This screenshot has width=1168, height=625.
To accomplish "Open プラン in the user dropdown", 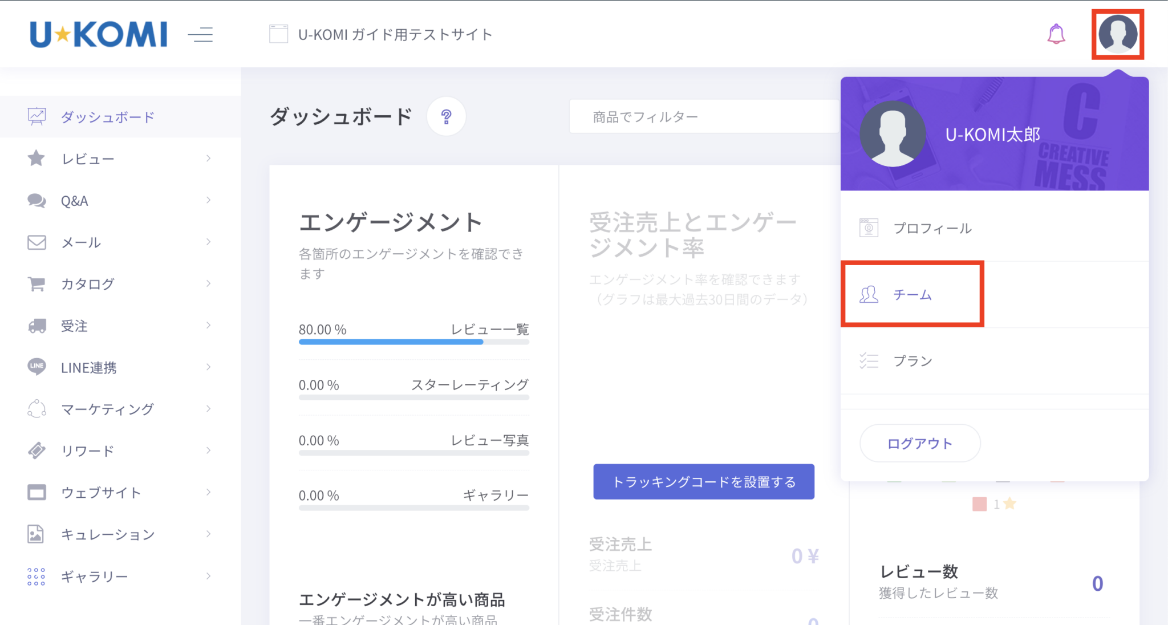I will point(912,361).
